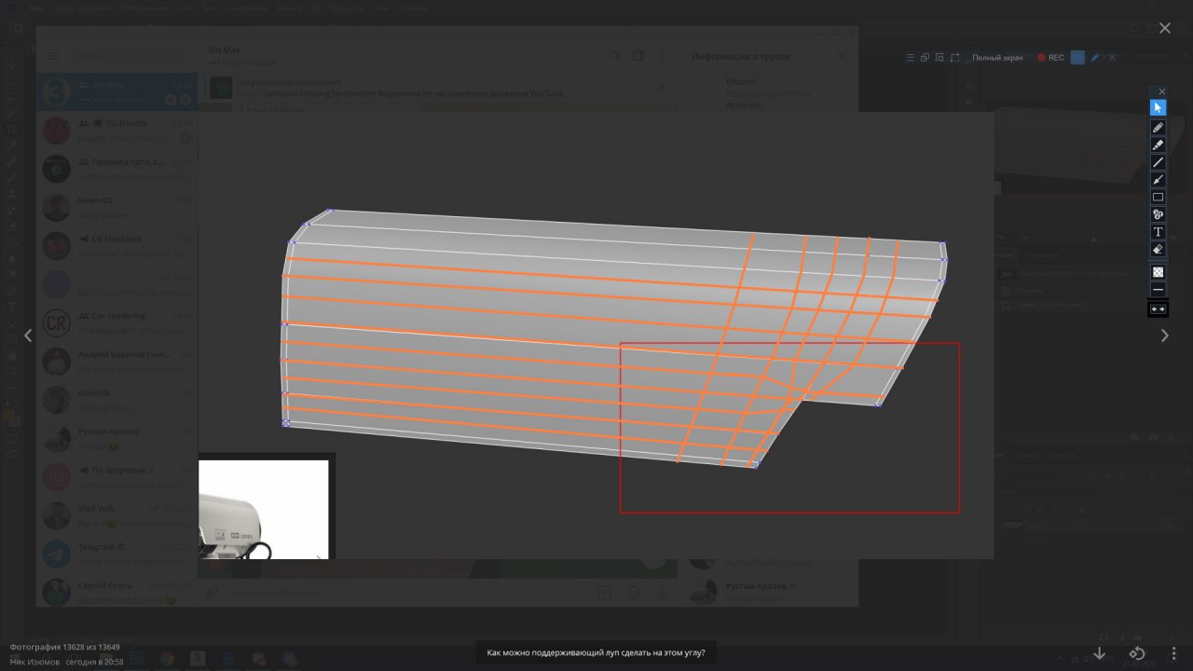The height and width of the screenshot is (671, 1193).
Task: Select the pencil drawing tool
Action: [x=1158, y=127]
